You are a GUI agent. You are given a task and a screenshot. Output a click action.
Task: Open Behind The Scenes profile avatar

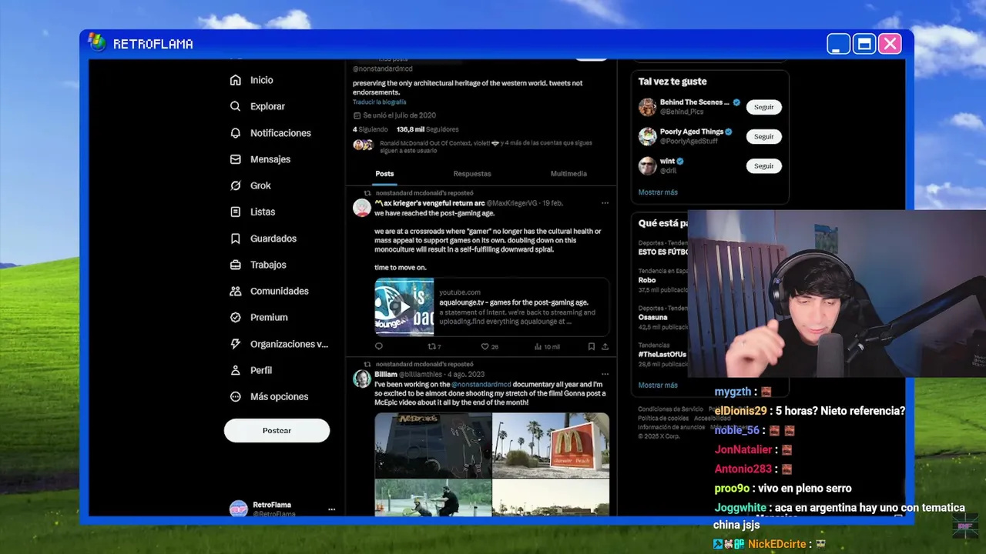[x=647, y=107]
